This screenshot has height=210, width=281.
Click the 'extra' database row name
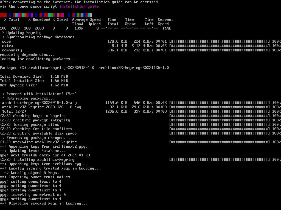[x=7, y=46]
